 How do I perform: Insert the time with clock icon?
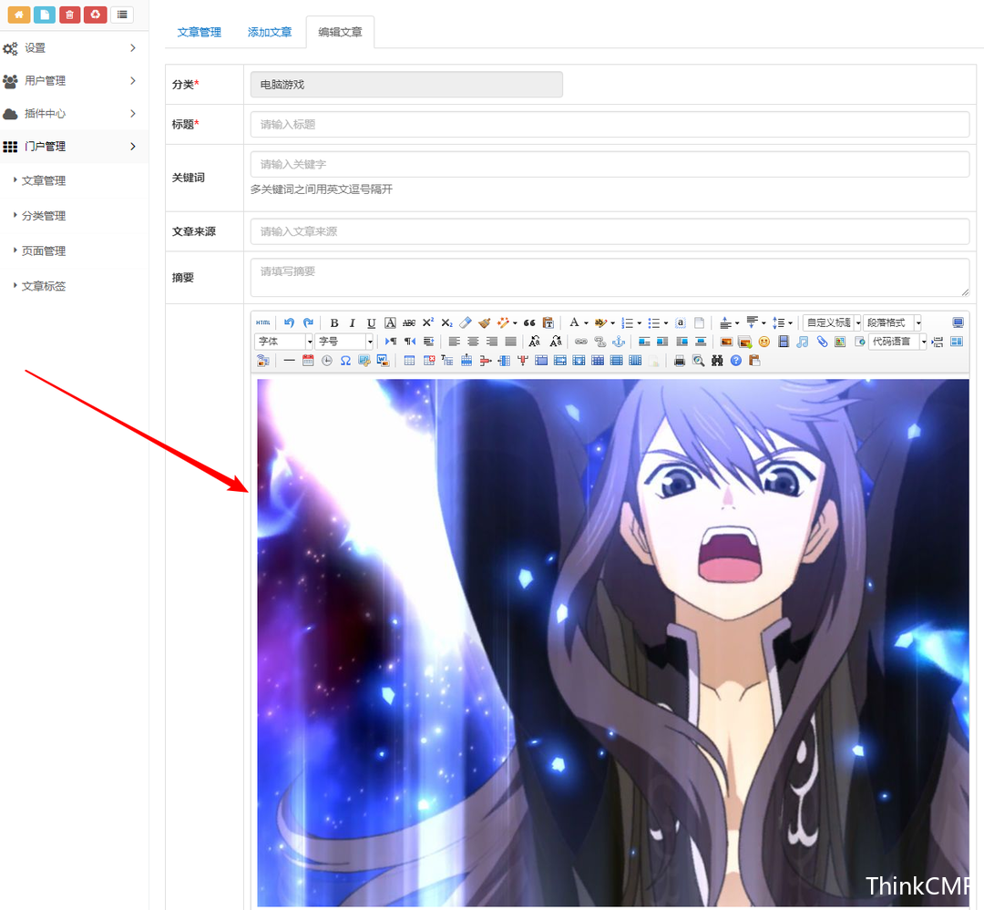tap(326, 360)
